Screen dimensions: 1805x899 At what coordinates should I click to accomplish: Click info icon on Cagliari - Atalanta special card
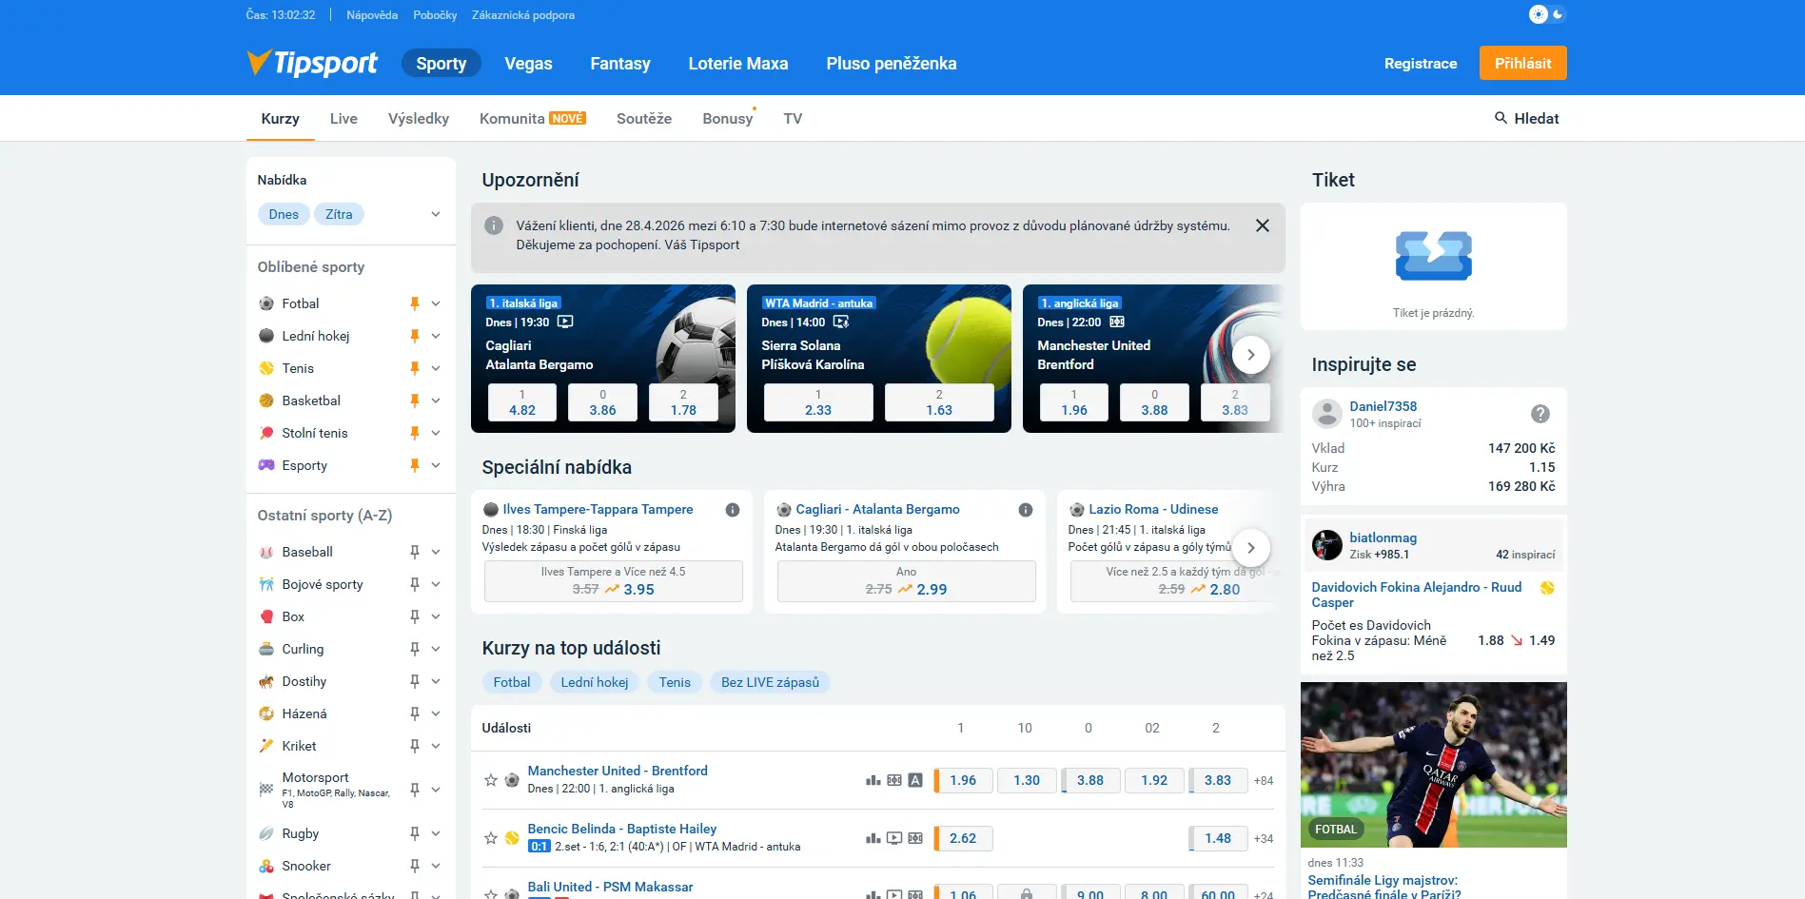pos(1026,510)
